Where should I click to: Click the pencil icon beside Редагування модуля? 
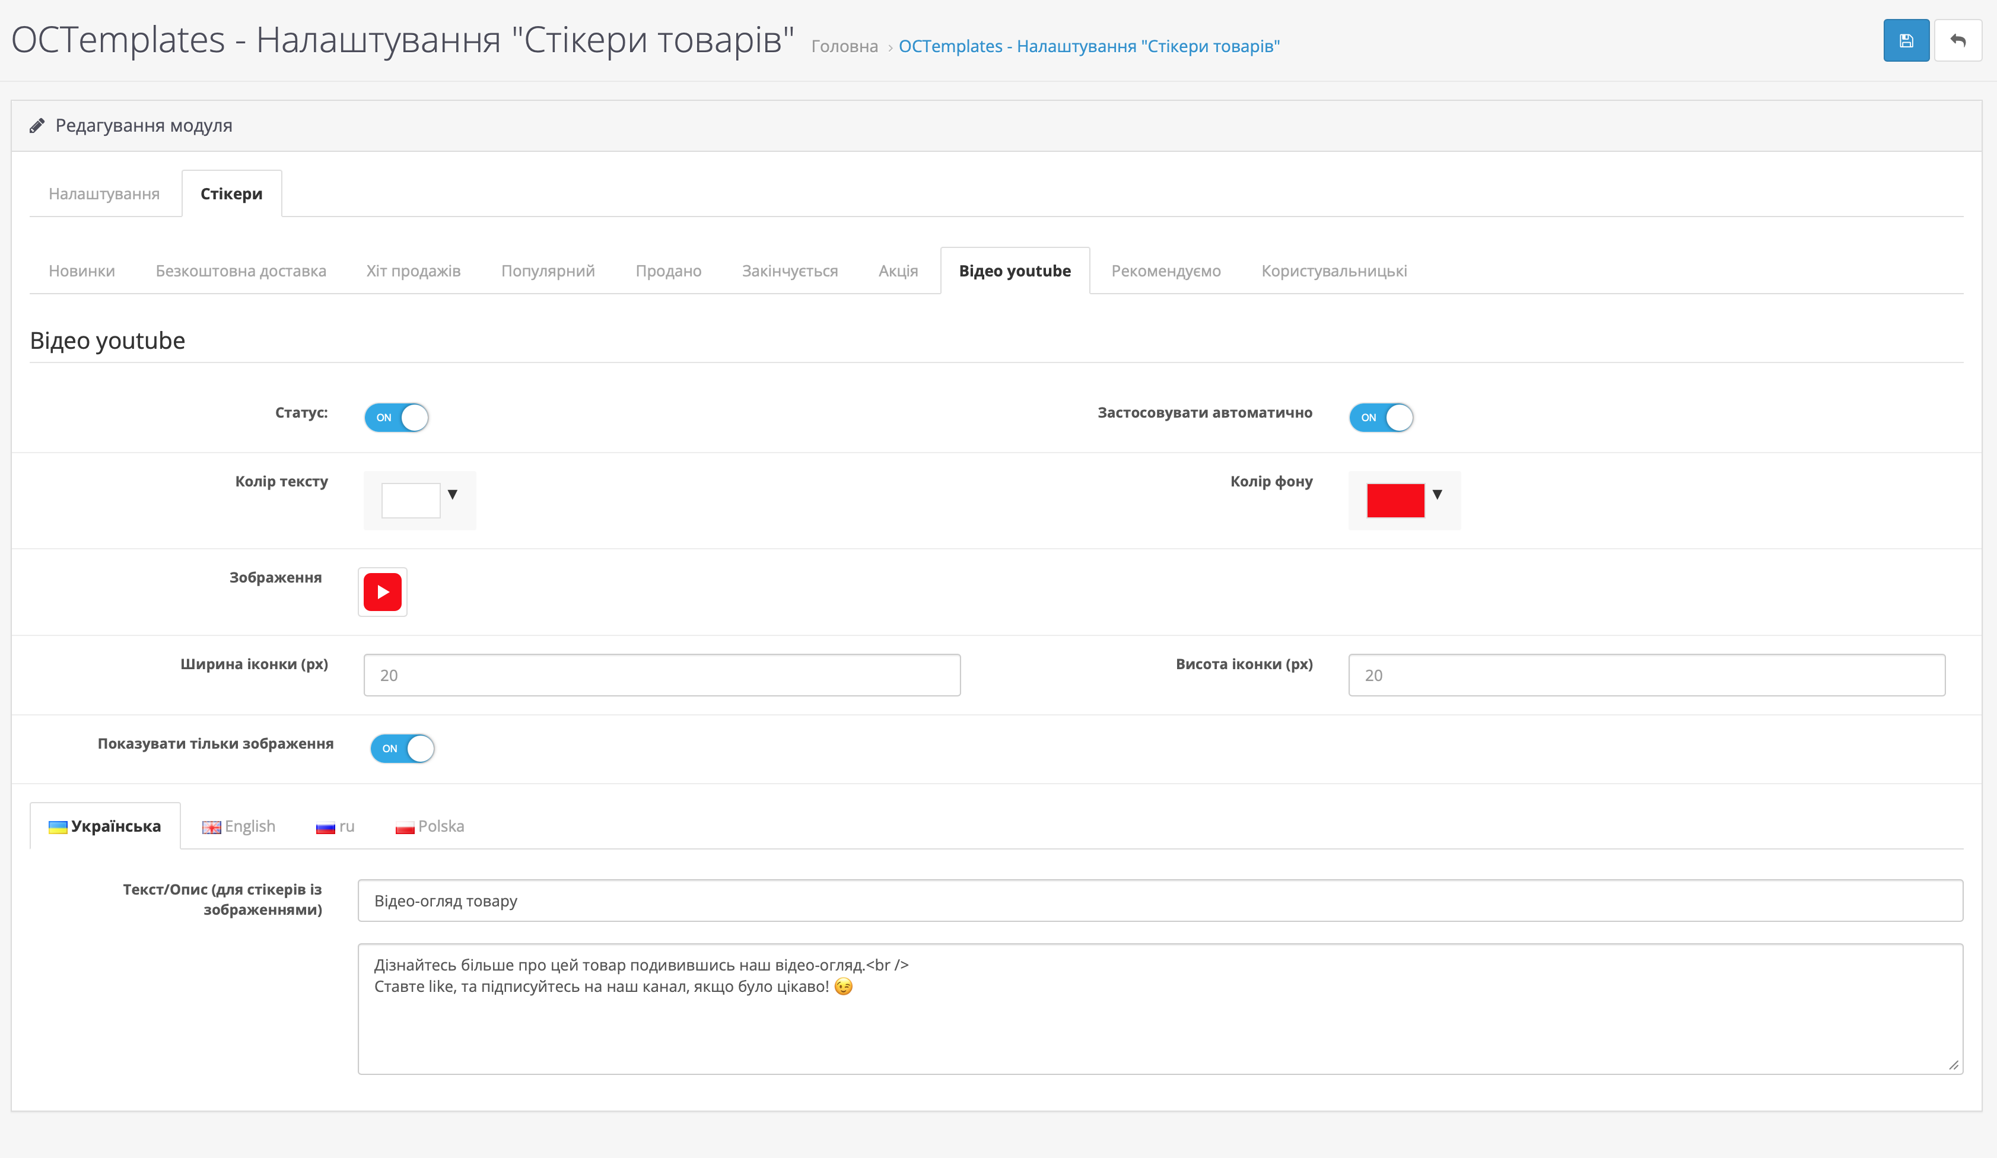(36, 126)
